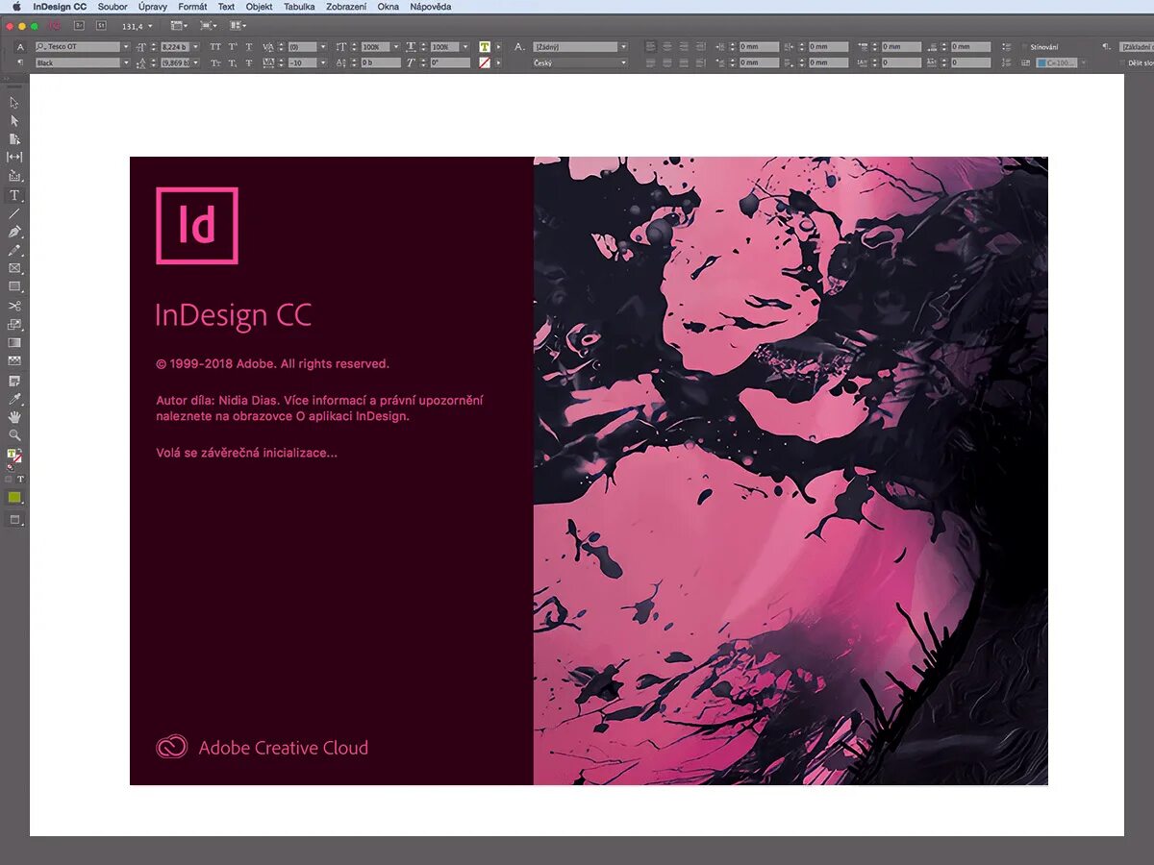Select the Rectangle Frame tool
The image size is (1154, 865).
14,268
